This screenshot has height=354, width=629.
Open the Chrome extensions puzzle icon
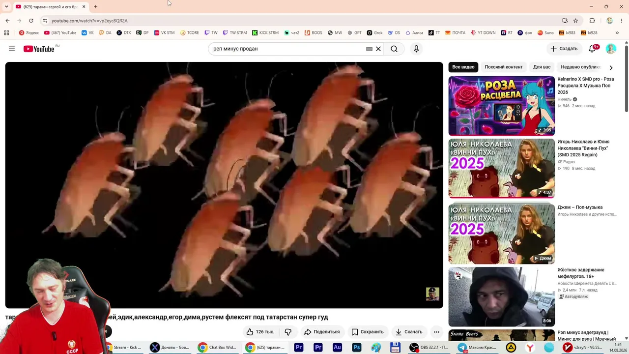click(592, 21)
